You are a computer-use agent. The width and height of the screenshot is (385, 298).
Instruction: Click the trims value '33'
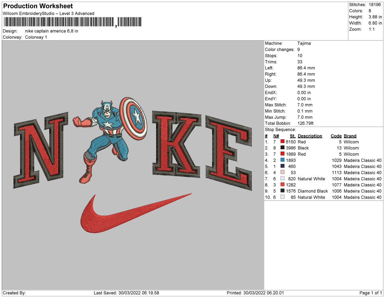click(300, 62)
